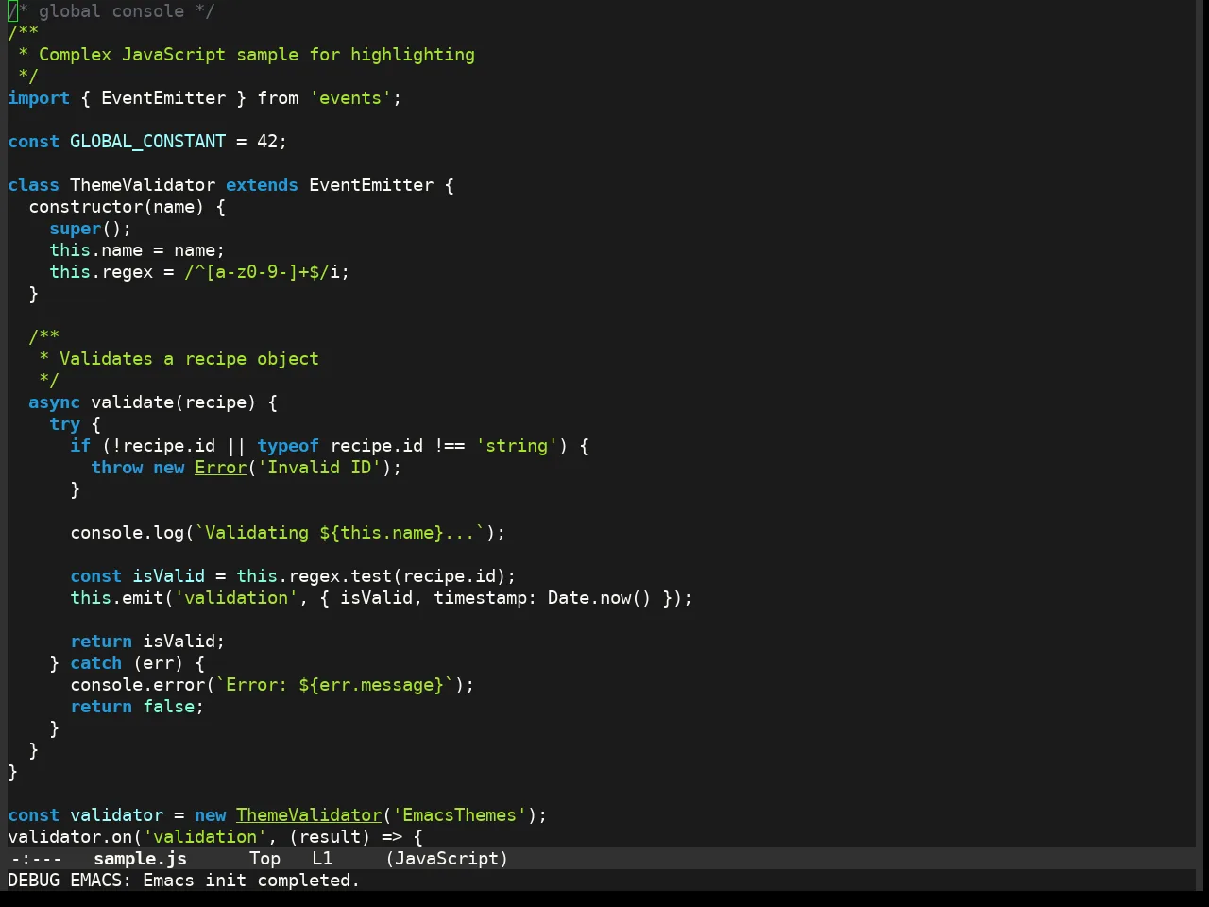Click the 'global console' comment on first line

(x=111, y=11)
